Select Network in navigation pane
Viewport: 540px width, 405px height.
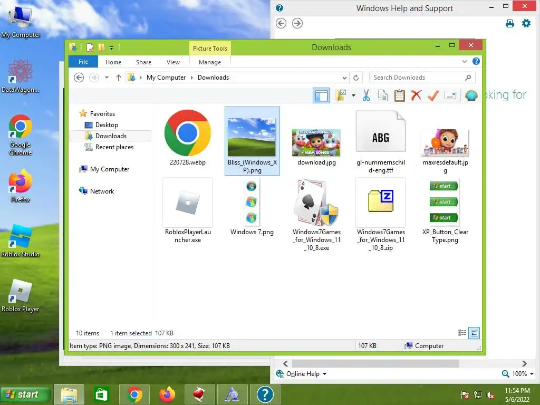[x=102, y=191]
